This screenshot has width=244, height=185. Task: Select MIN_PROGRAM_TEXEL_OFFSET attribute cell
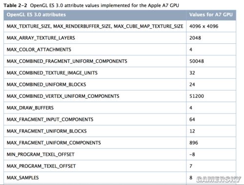[x=95, y=154]
